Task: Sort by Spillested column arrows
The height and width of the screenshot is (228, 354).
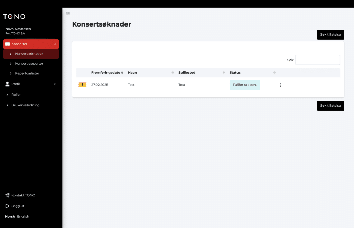Action: 224,72
